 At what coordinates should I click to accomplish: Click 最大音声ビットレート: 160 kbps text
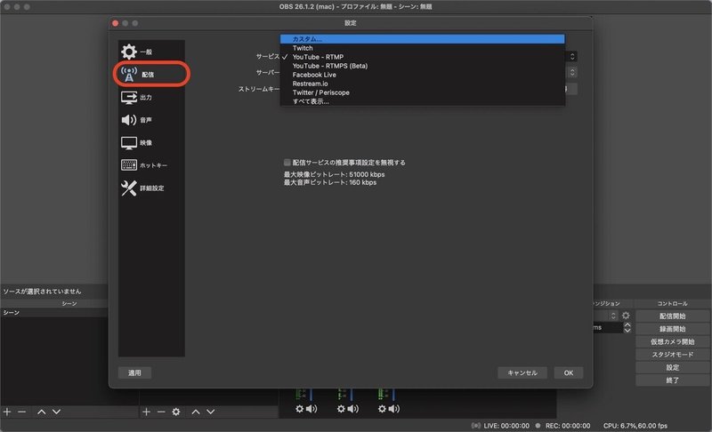(330, 183)
